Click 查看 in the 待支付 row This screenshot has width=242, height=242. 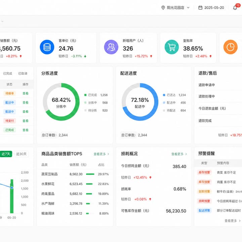pyautogui.click(x=26, y=121)
